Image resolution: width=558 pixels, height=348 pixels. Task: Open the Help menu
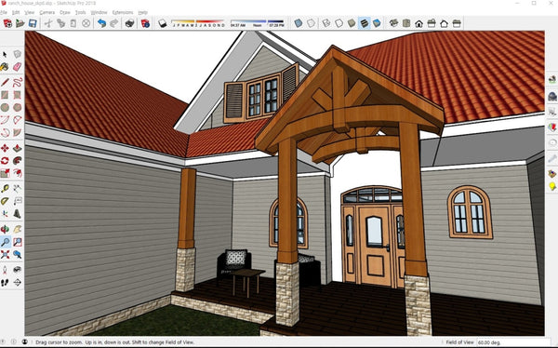tap(142, 12)
